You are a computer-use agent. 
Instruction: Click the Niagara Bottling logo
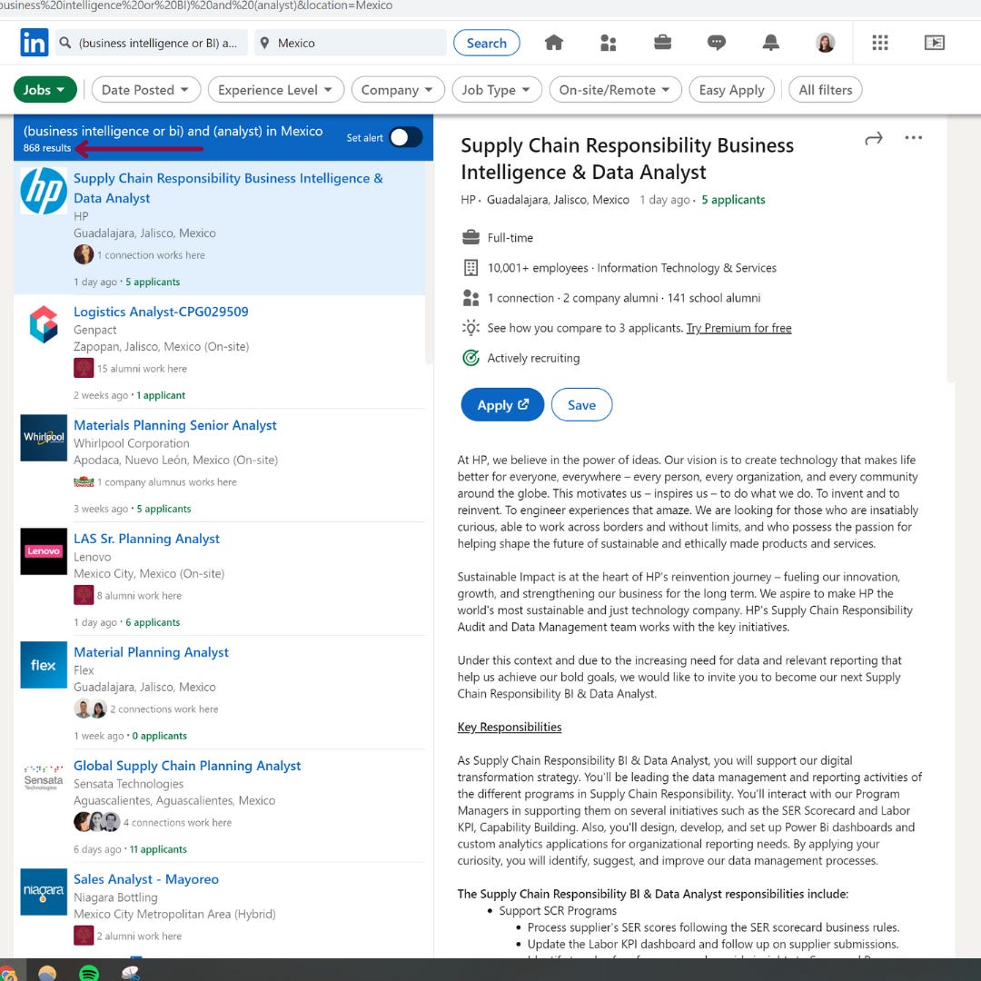click(44, 892)
